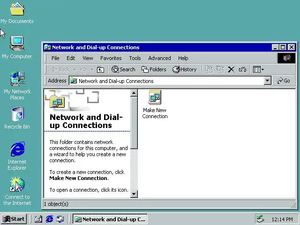Image resolution: width=300 pixels, height=225 pixels.
Task: Expand the Forward history dropdown arrow
Action: [92, 70]
